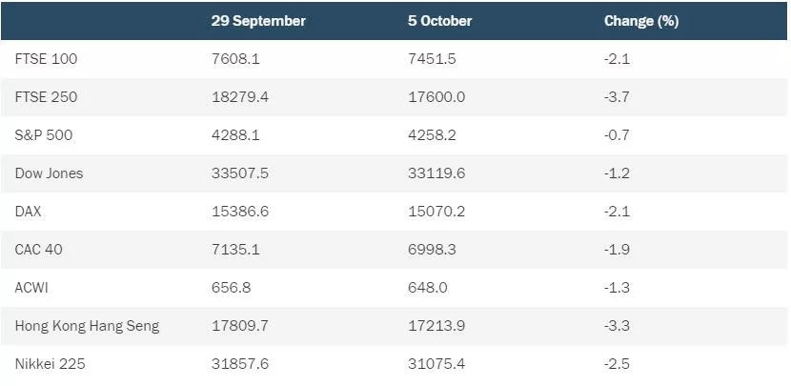Select the CAC 40 row label
This screenshot has height=386, width=791.
[39, 250]
